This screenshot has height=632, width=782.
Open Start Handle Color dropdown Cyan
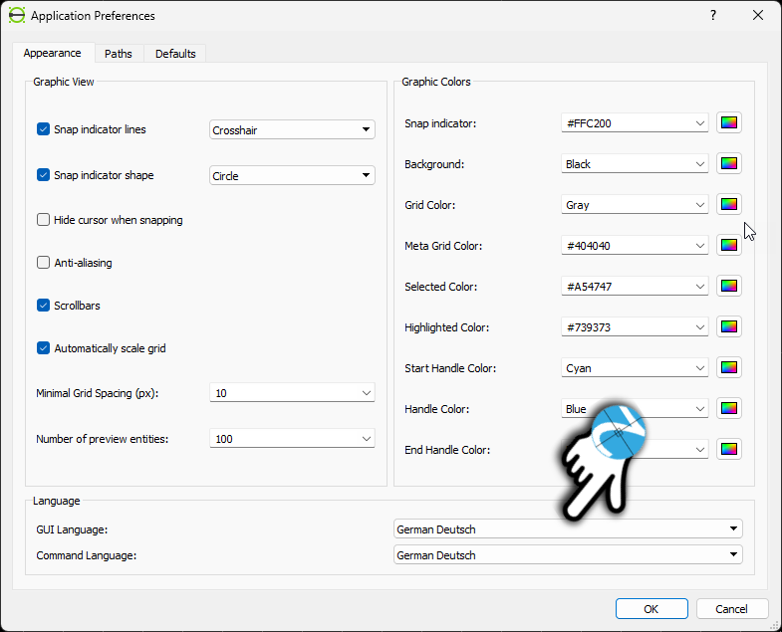(x=635, y=368)
